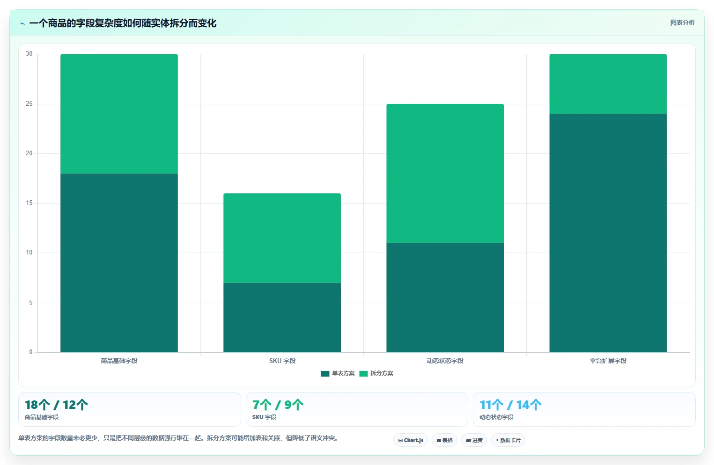Viewport: 714px width, 465px height.
Task: Select the 数据卡片 tag chip
Action: [x=508, y=440]
